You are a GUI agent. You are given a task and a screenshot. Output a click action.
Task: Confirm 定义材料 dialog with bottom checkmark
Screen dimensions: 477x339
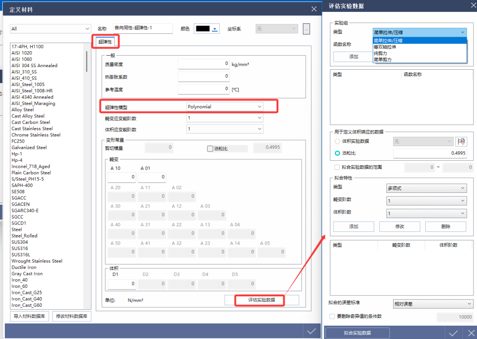click(311, 331)
